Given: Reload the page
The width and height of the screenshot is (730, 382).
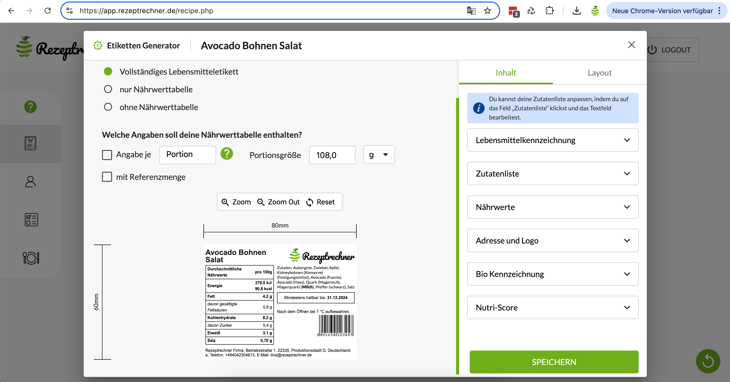Looking at the screenshot, I should pos(48,11).
